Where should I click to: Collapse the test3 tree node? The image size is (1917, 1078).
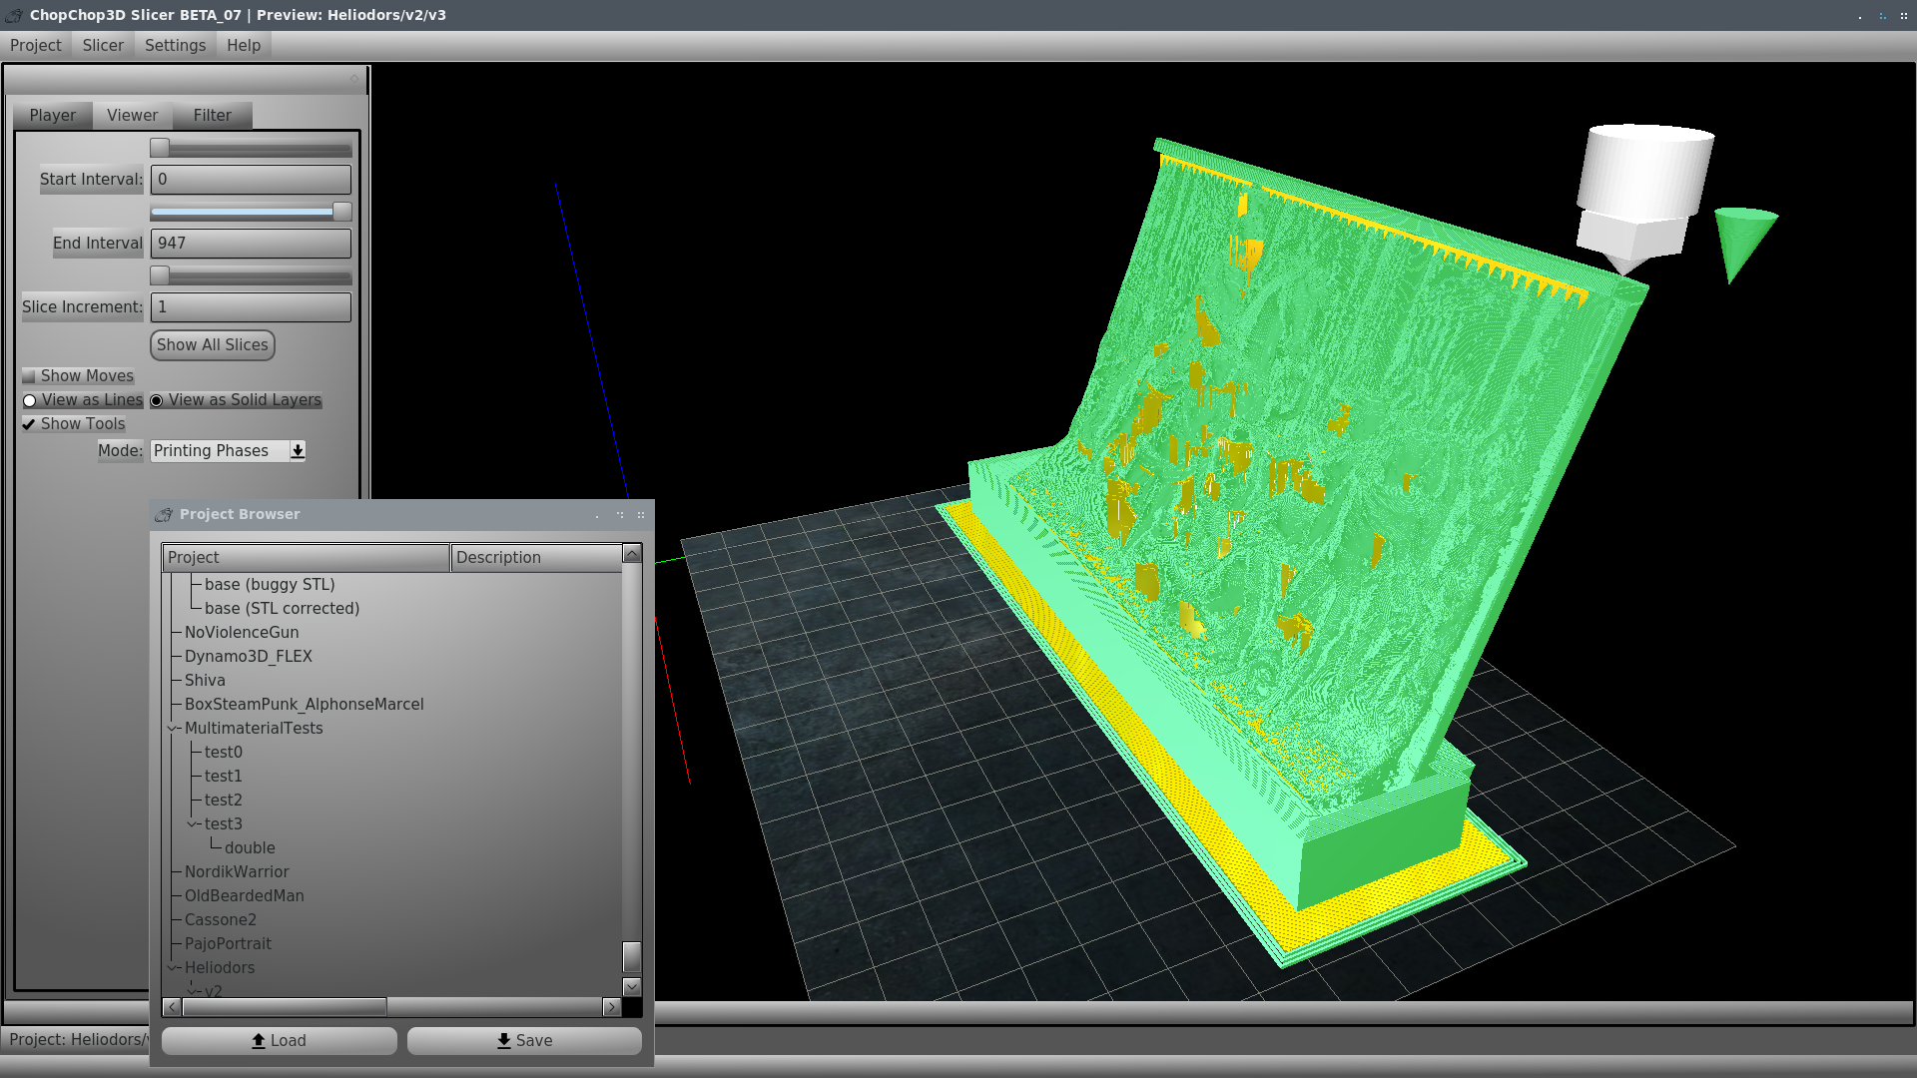coord(193,824)
